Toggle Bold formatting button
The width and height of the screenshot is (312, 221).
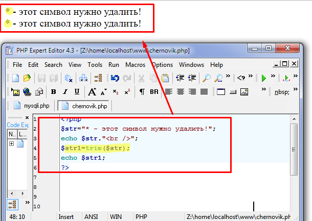tap(54, 92)
